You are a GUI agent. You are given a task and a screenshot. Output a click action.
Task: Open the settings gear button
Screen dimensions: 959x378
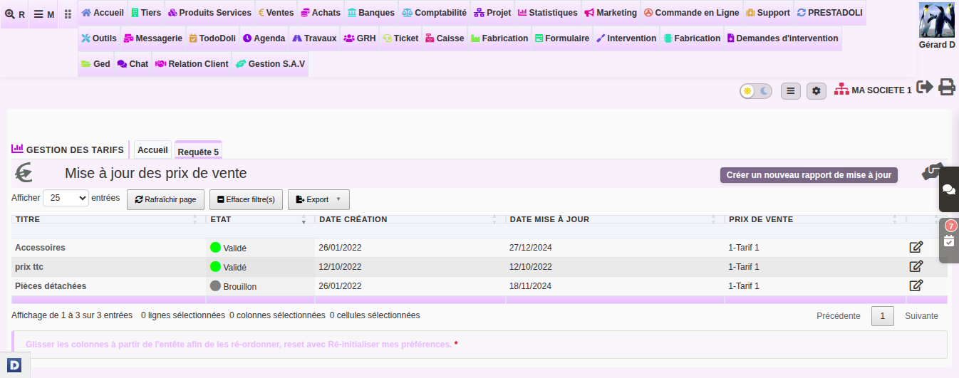coord(817,91)
